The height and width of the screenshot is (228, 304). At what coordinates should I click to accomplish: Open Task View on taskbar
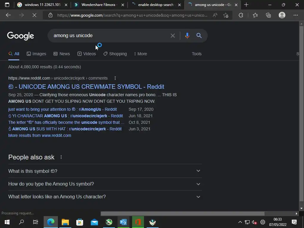pyautogui.click(x=36, y=222)
